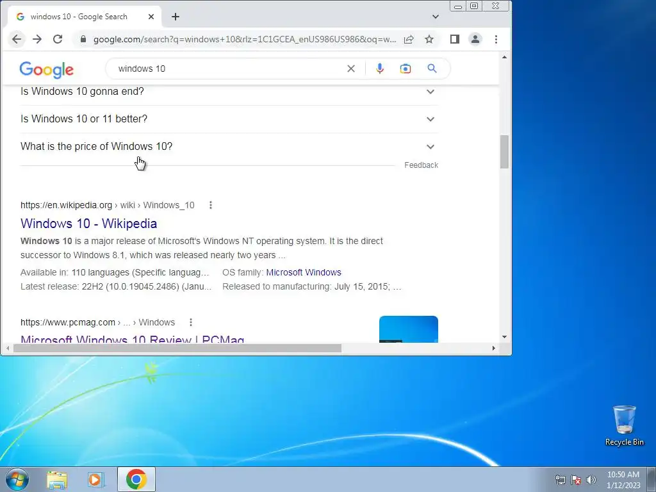Expand "What is the price of Windows 10?"

tap(229, 147)
